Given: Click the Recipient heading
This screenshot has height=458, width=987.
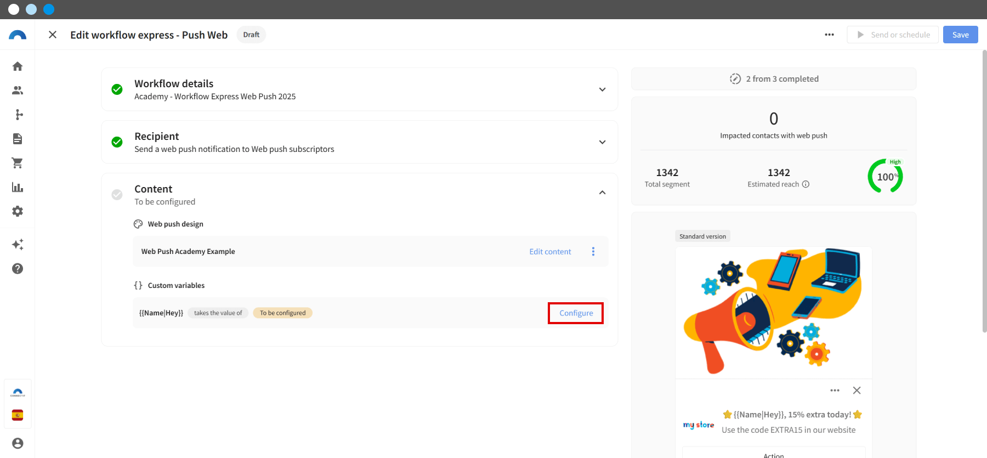Looking at the screenshot, I should click(x=157, y=136).
